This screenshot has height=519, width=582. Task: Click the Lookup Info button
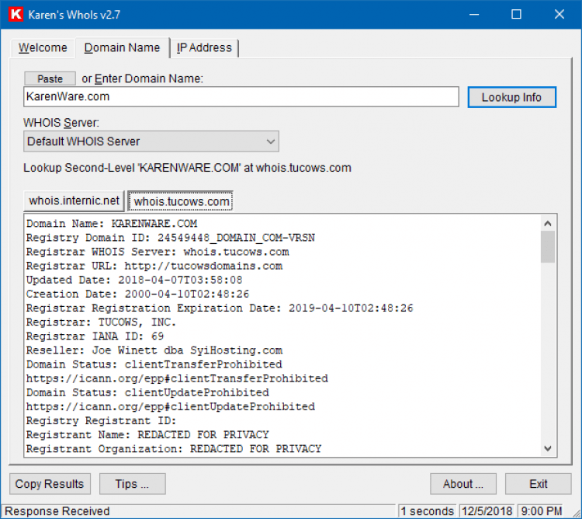point(511,97)
